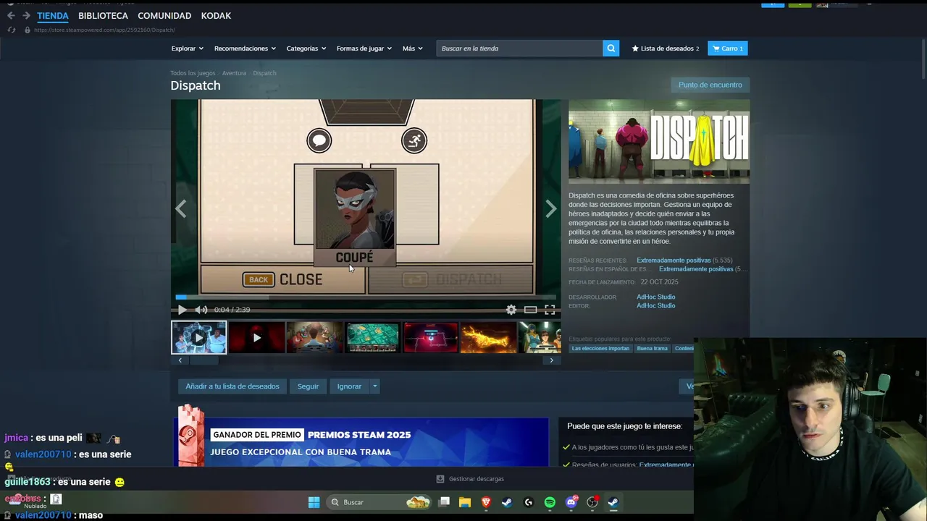Expand the Recomendaciones dropdown
This screenshot has width=927, height=521.
tap(245, 48)
